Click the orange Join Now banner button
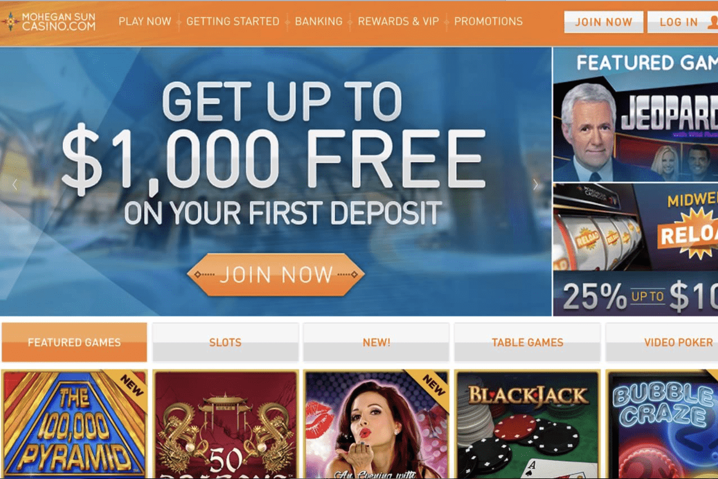718x479 pixels. [276, 275]
